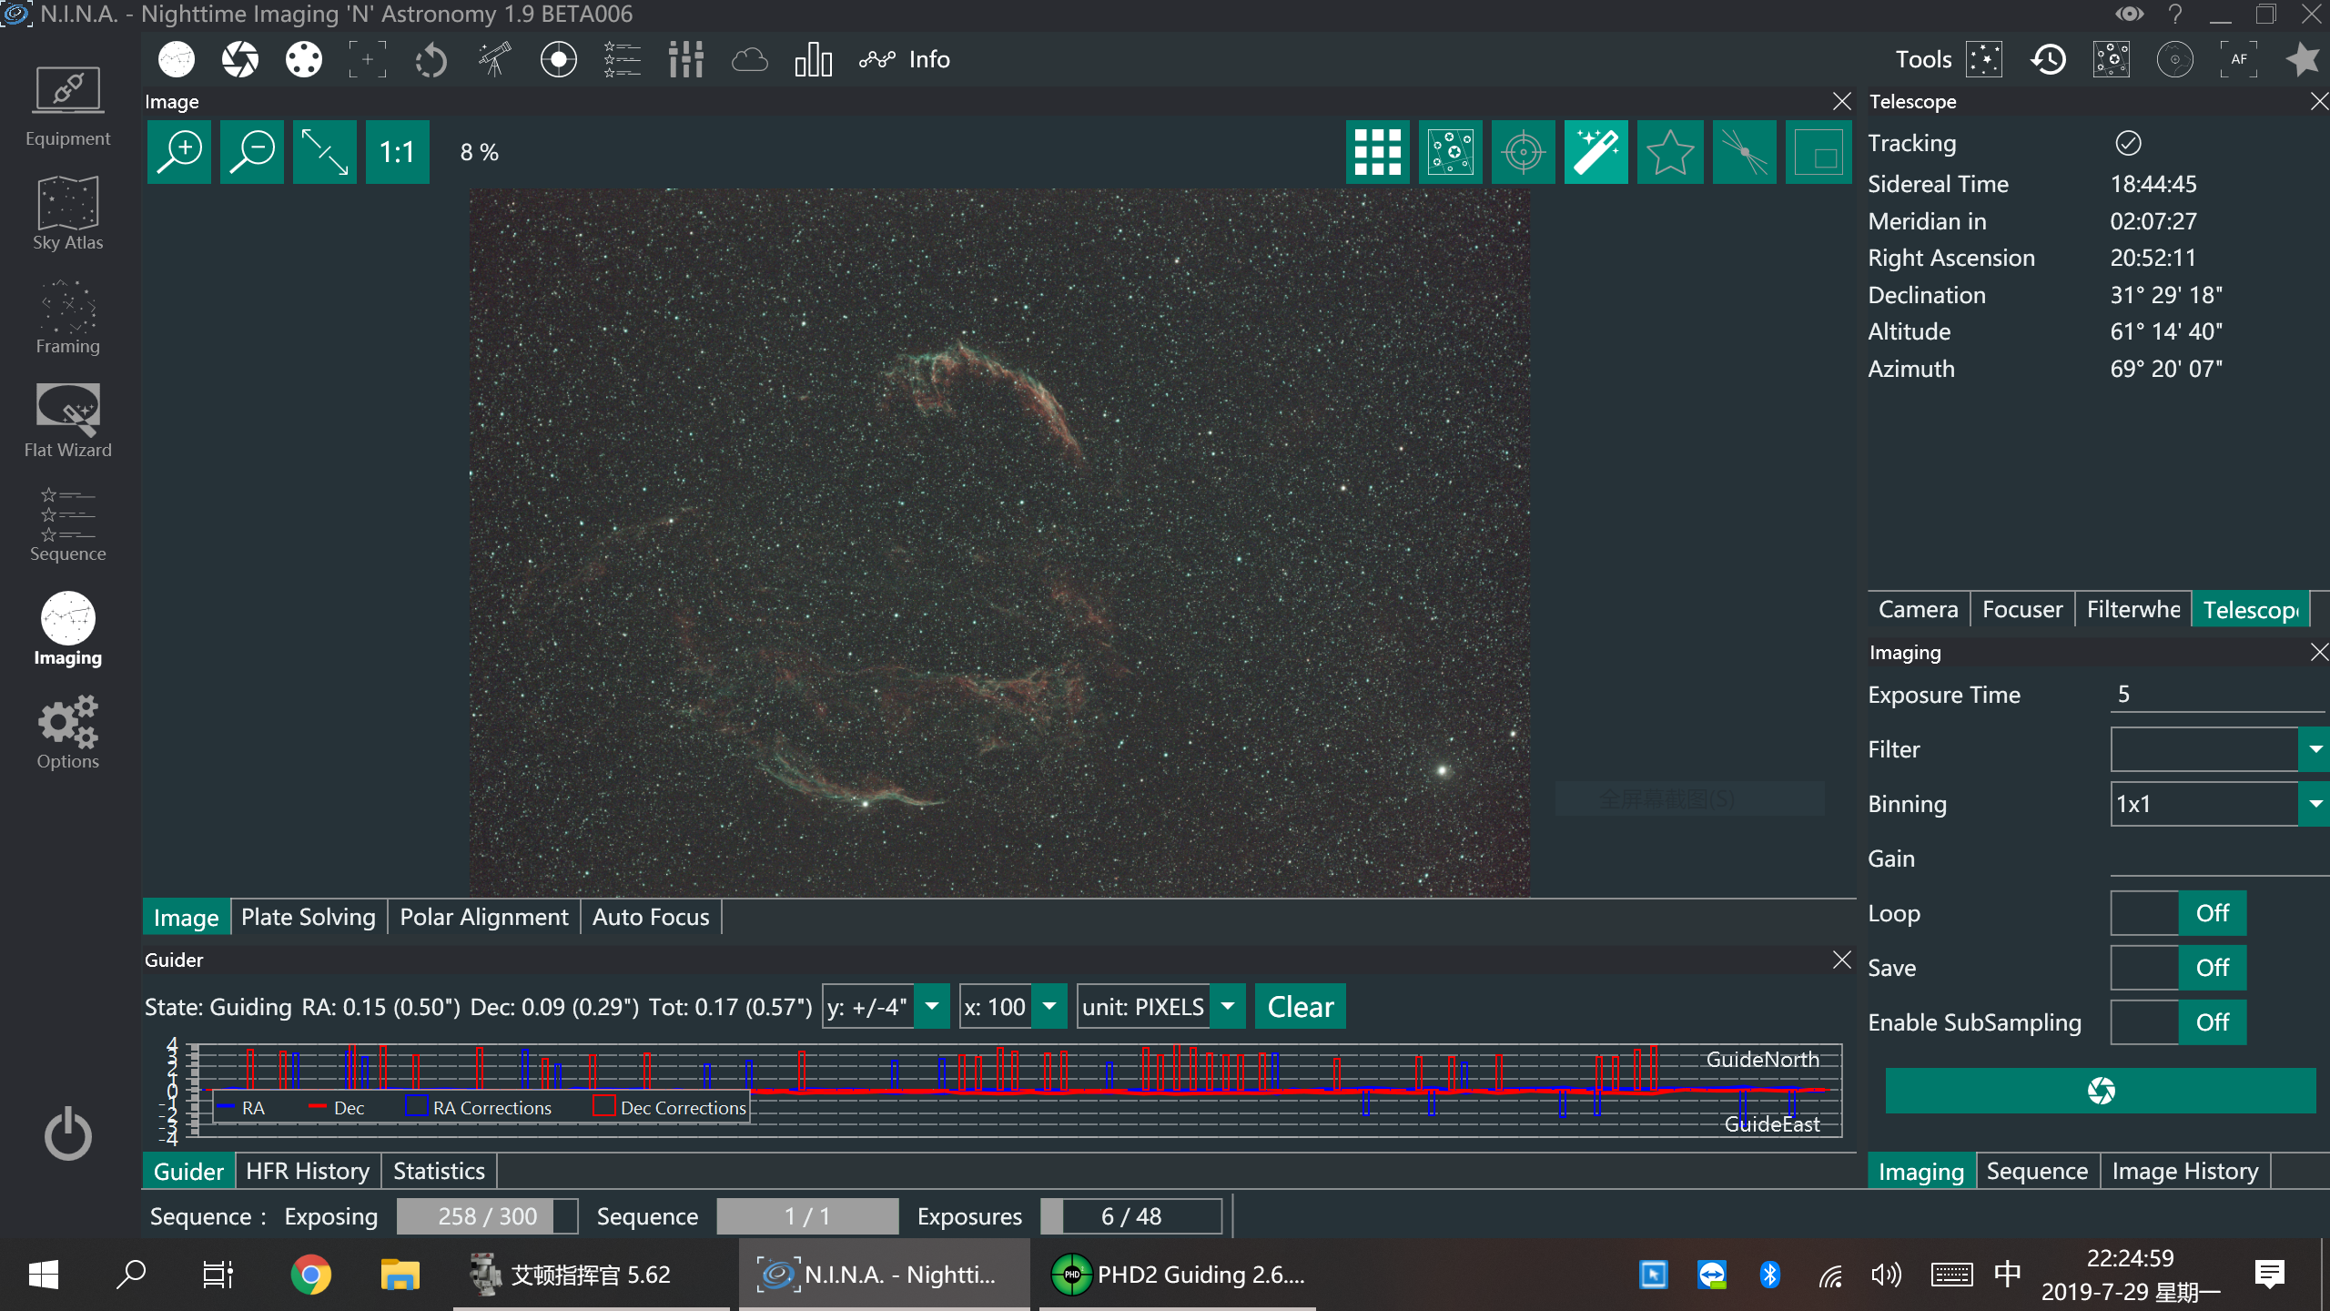Viewport: 2330px width, 1311px height.
Task: Clear the guider graph
Action: click(1301, 1006)
